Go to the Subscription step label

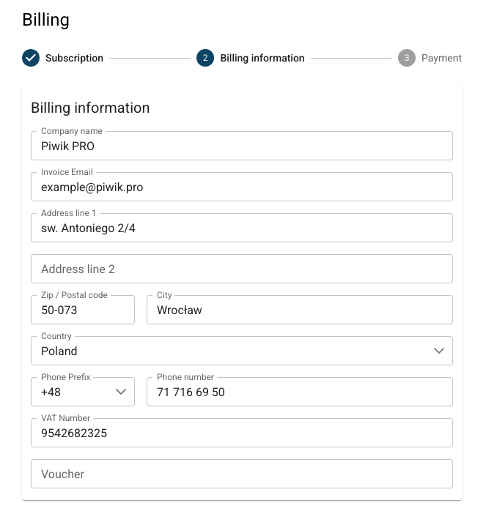pos(74,58)
